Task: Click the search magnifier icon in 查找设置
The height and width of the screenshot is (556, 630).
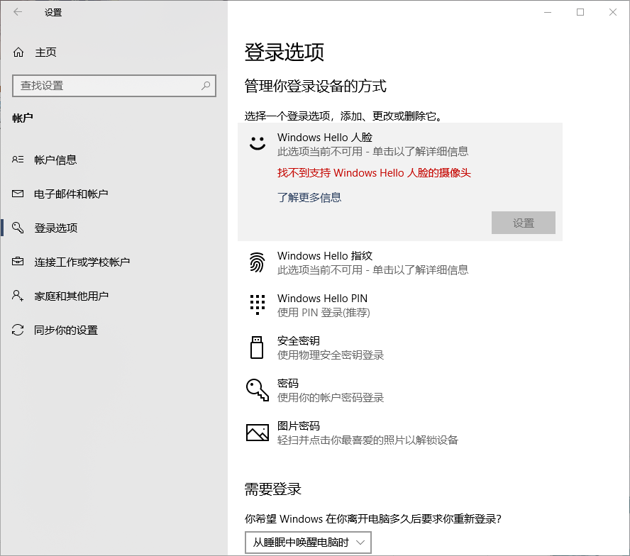Action: click(206, 86)
